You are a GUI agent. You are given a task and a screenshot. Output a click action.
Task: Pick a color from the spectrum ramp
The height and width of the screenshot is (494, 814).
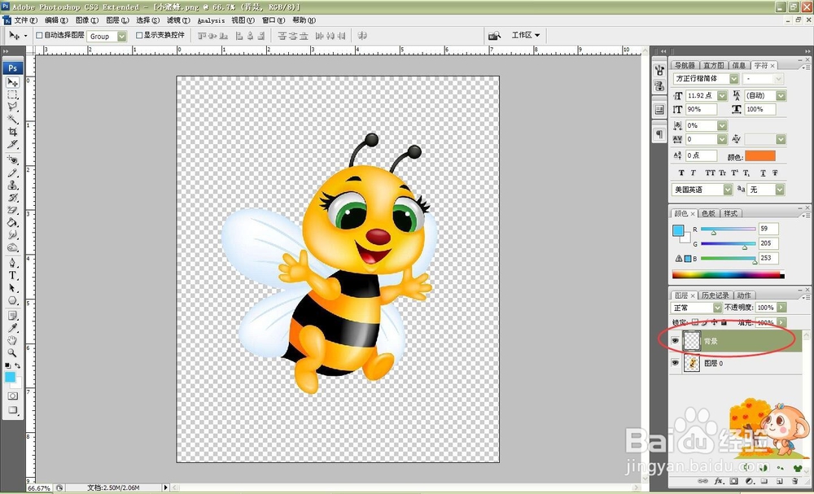click(728, 274)
